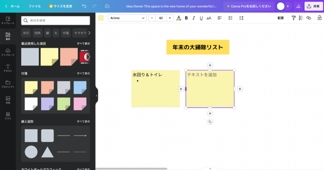
Task: Open the テンプレート panel in sidebar
Action: click(8, 21)
